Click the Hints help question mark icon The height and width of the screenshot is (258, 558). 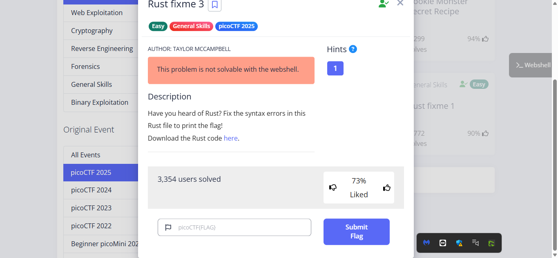[x=353, y=49]
